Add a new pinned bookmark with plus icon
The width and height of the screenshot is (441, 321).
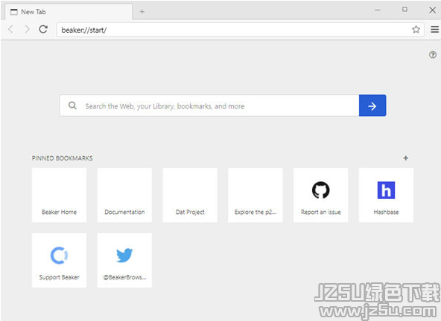pyautogui.click(x=405, y=158)
